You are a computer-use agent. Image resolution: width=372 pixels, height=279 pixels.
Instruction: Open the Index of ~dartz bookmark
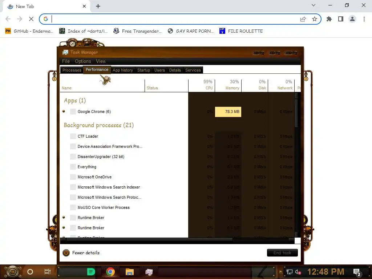(84, 31)
